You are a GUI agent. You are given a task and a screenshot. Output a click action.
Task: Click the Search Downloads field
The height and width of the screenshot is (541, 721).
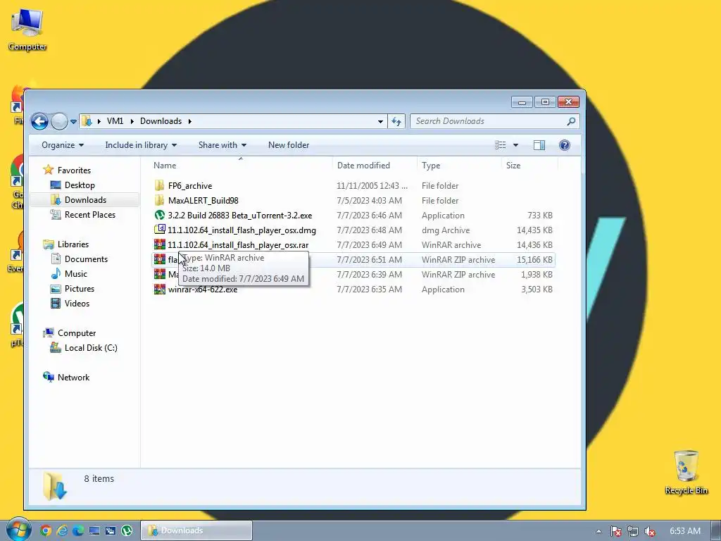pos(494,121)
